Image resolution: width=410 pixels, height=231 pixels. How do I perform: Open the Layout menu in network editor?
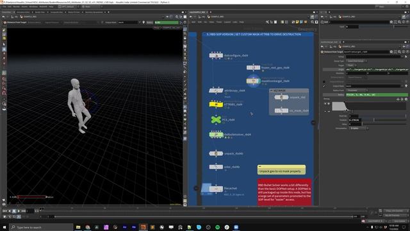pyautogui.click(x=227, y=22)
